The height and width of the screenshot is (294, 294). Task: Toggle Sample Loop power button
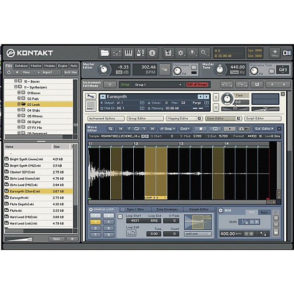91,209
